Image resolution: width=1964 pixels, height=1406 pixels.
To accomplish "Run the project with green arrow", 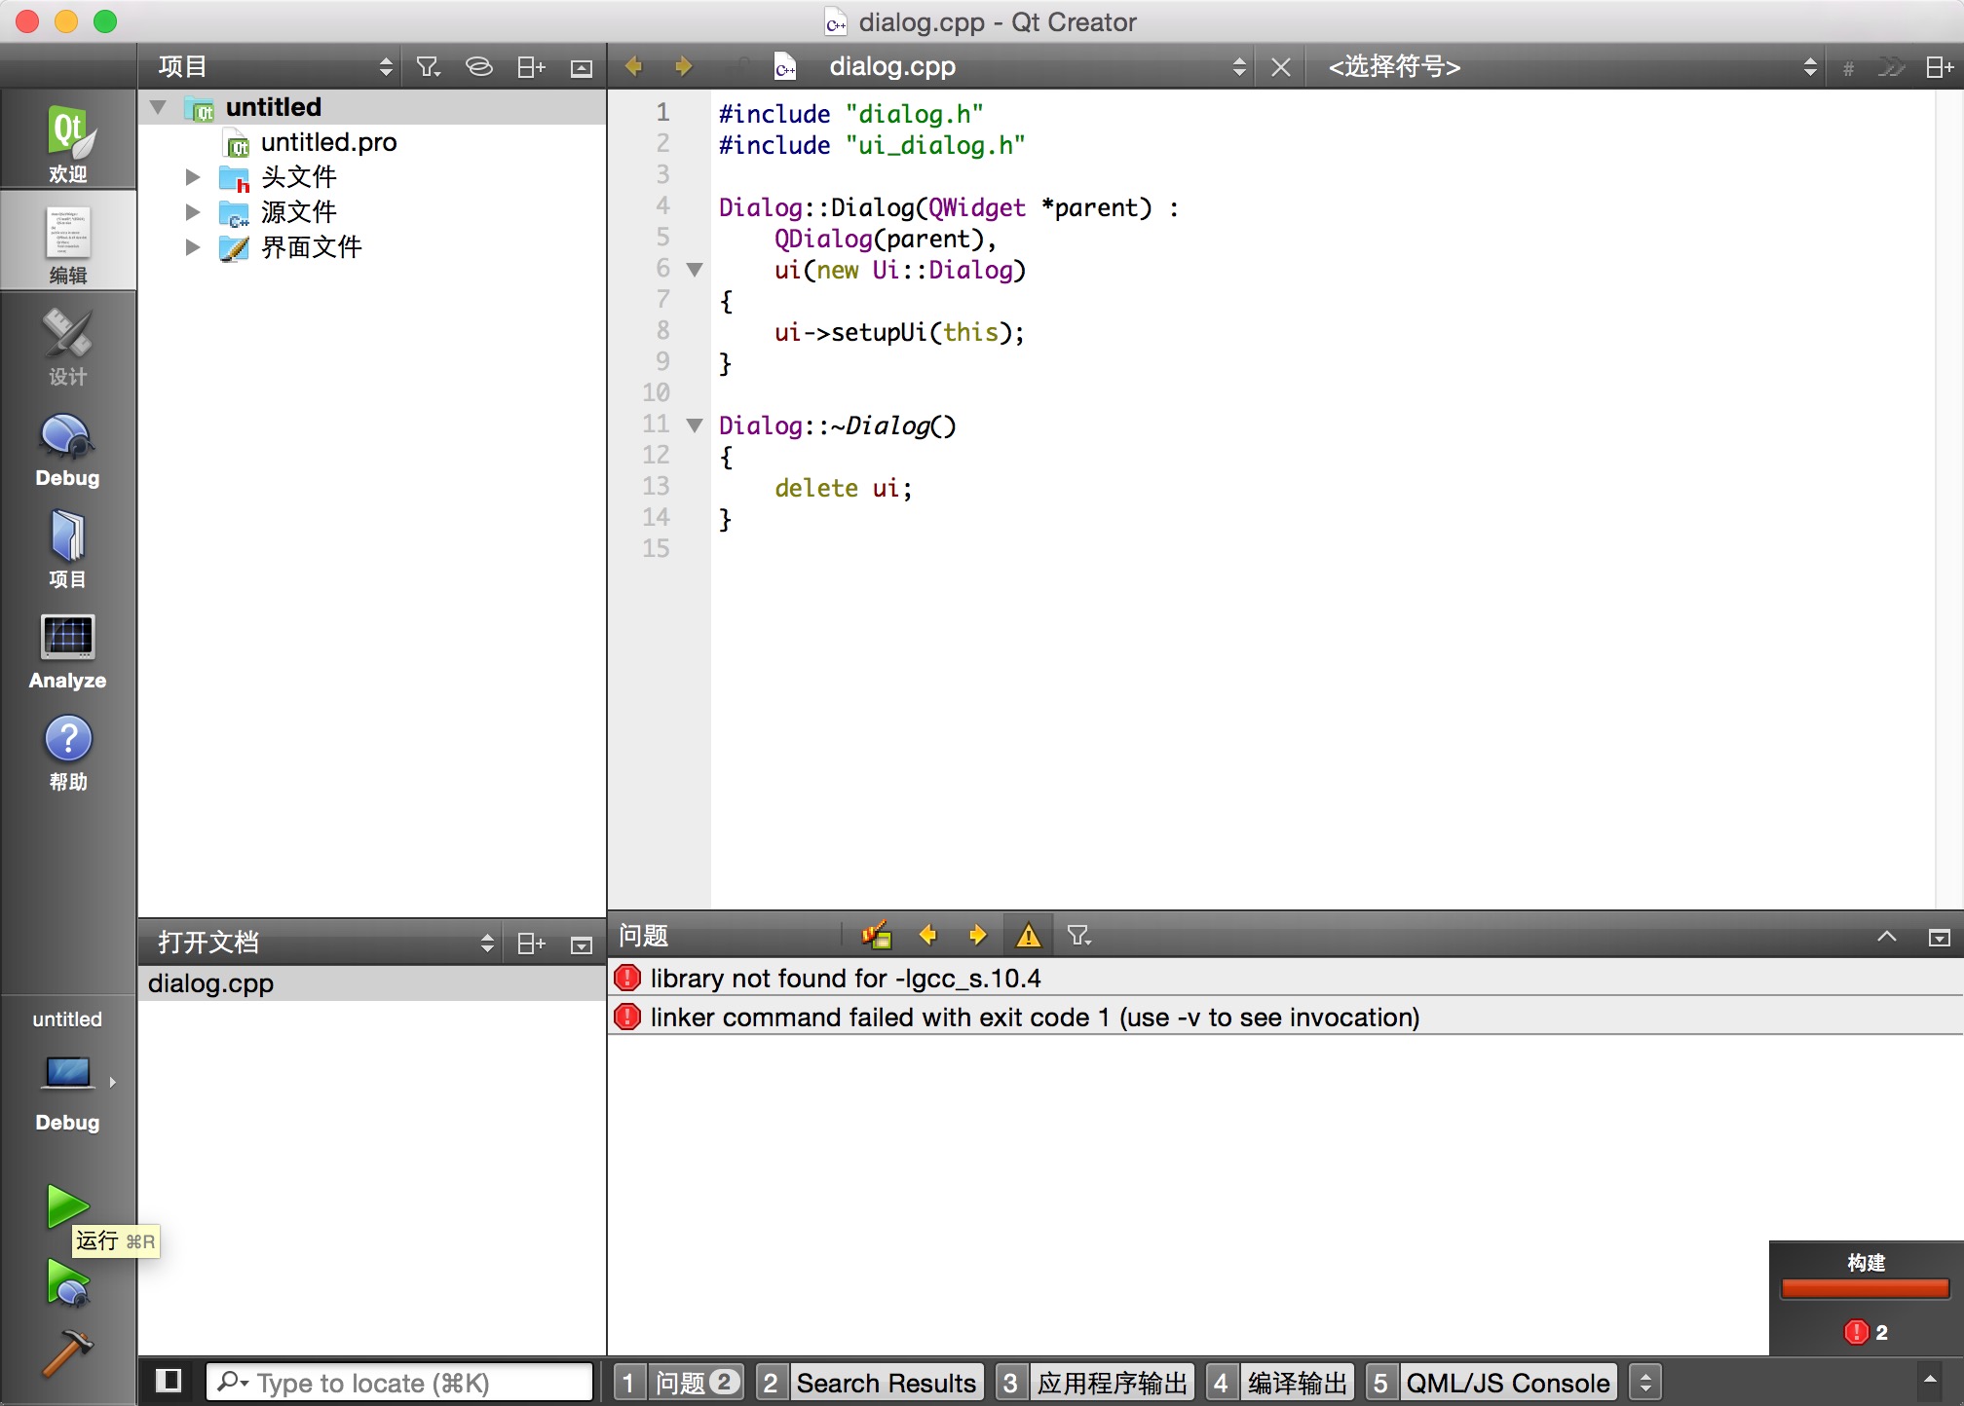I will (66, 1205).
